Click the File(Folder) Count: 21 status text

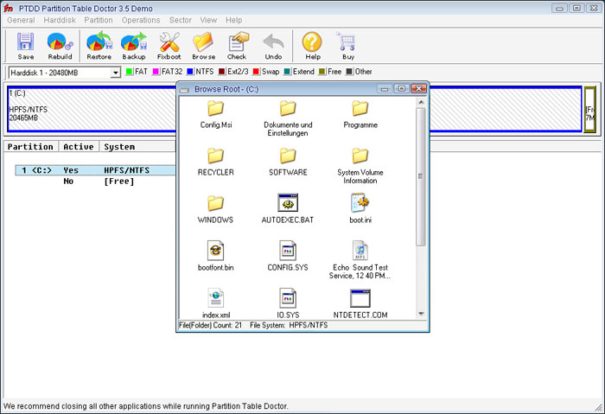[210, 325]
